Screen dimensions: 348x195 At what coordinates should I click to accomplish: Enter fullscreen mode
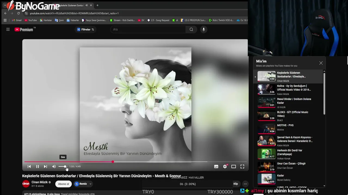click(242, 167)
